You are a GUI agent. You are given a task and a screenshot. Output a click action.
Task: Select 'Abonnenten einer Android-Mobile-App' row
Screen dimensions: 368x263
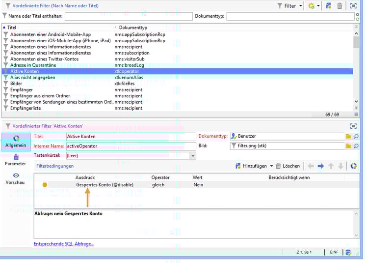177,34
